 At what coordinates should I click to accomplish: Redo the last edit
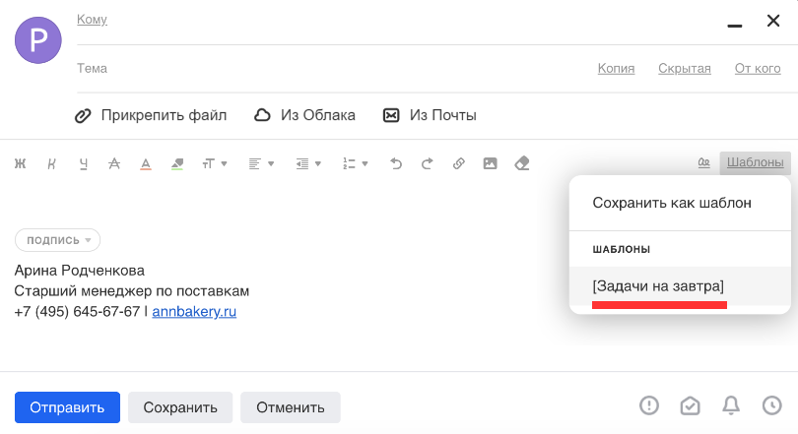[x=427, y=164]
